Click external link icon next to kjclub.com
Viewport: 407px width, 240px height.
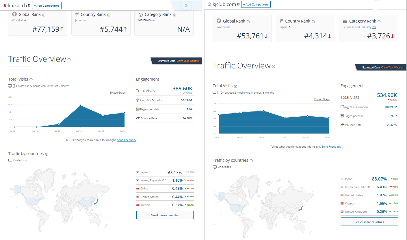[238, 4]
